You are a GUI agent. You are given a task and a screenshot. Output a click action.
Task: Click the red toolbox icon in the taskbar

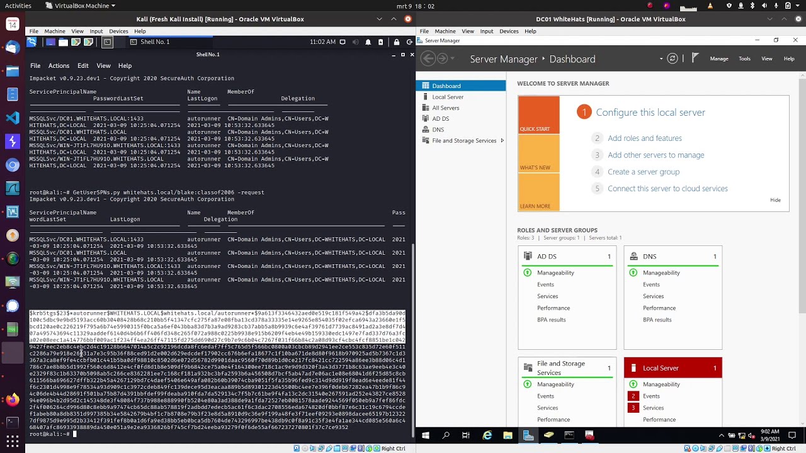(589, 435)
